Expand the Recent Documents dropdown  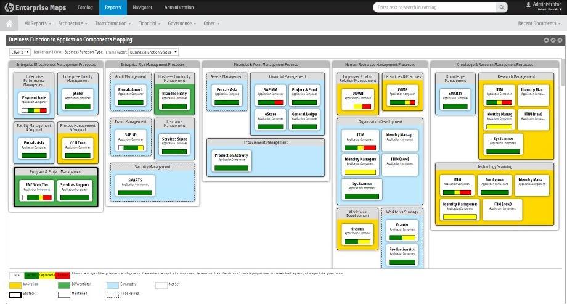tap(539, 23)
